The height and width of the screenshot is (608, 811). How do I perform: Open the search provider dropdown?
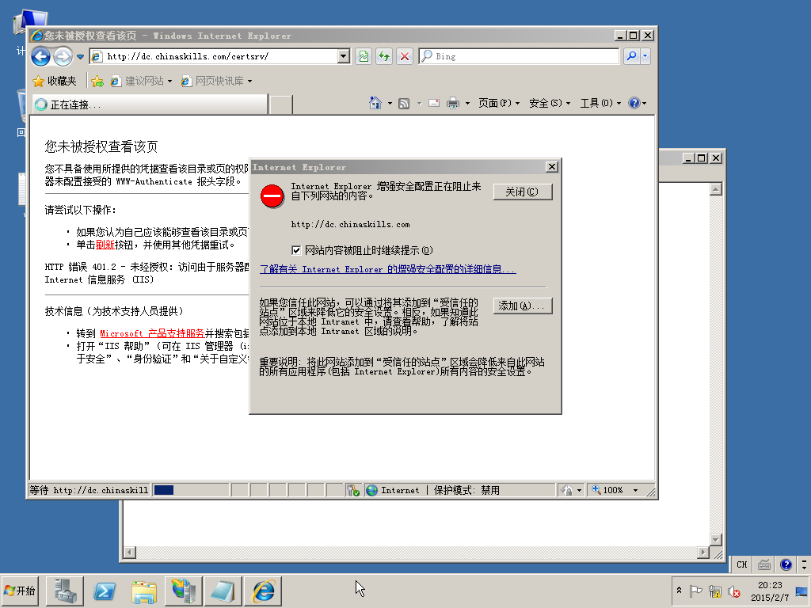click(x=645, y=56)
